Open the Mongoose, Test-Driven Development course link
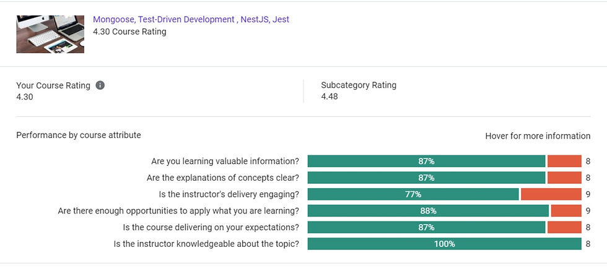 191,19
